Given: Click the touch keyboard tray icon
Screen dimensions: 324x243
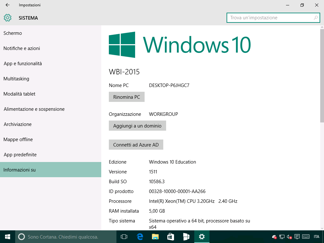Looking at the screenshot, I should (306, 237).
